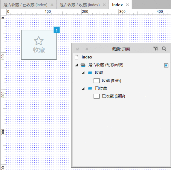Collapse the 收藏 state node
The image size is (171, 170).
(x=83, y=73)
